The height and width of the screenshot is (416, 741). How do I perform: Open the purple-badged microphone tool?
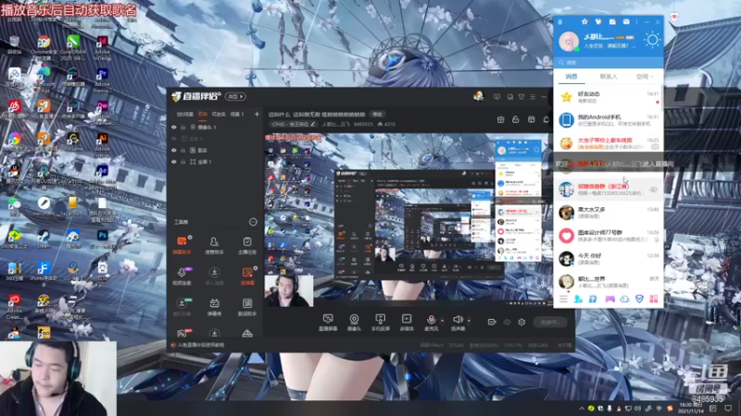pyautogui.click(x=182, y=275)
